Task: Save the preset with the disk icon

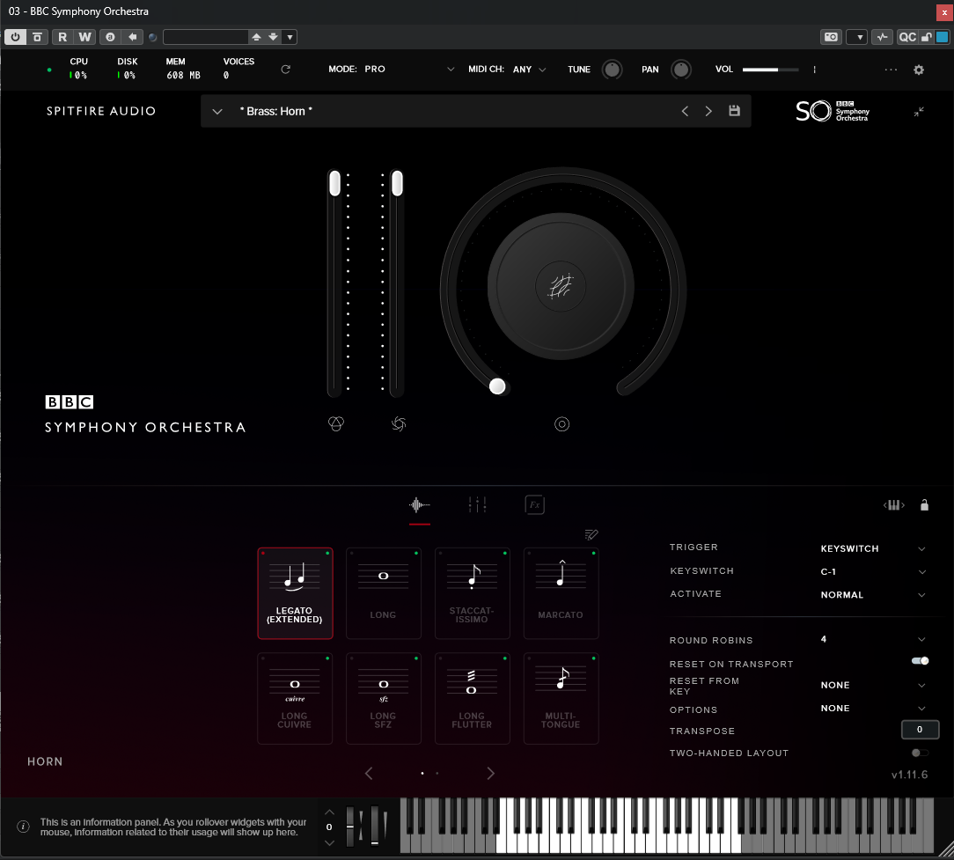Action: click(735, 111)
